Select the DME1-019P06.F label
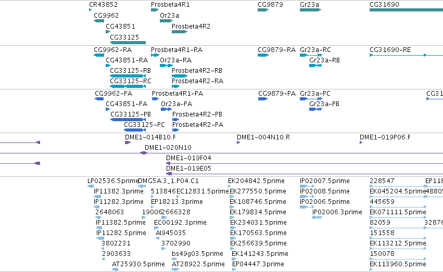The image size is (443, 272). (x=385, y=137)
